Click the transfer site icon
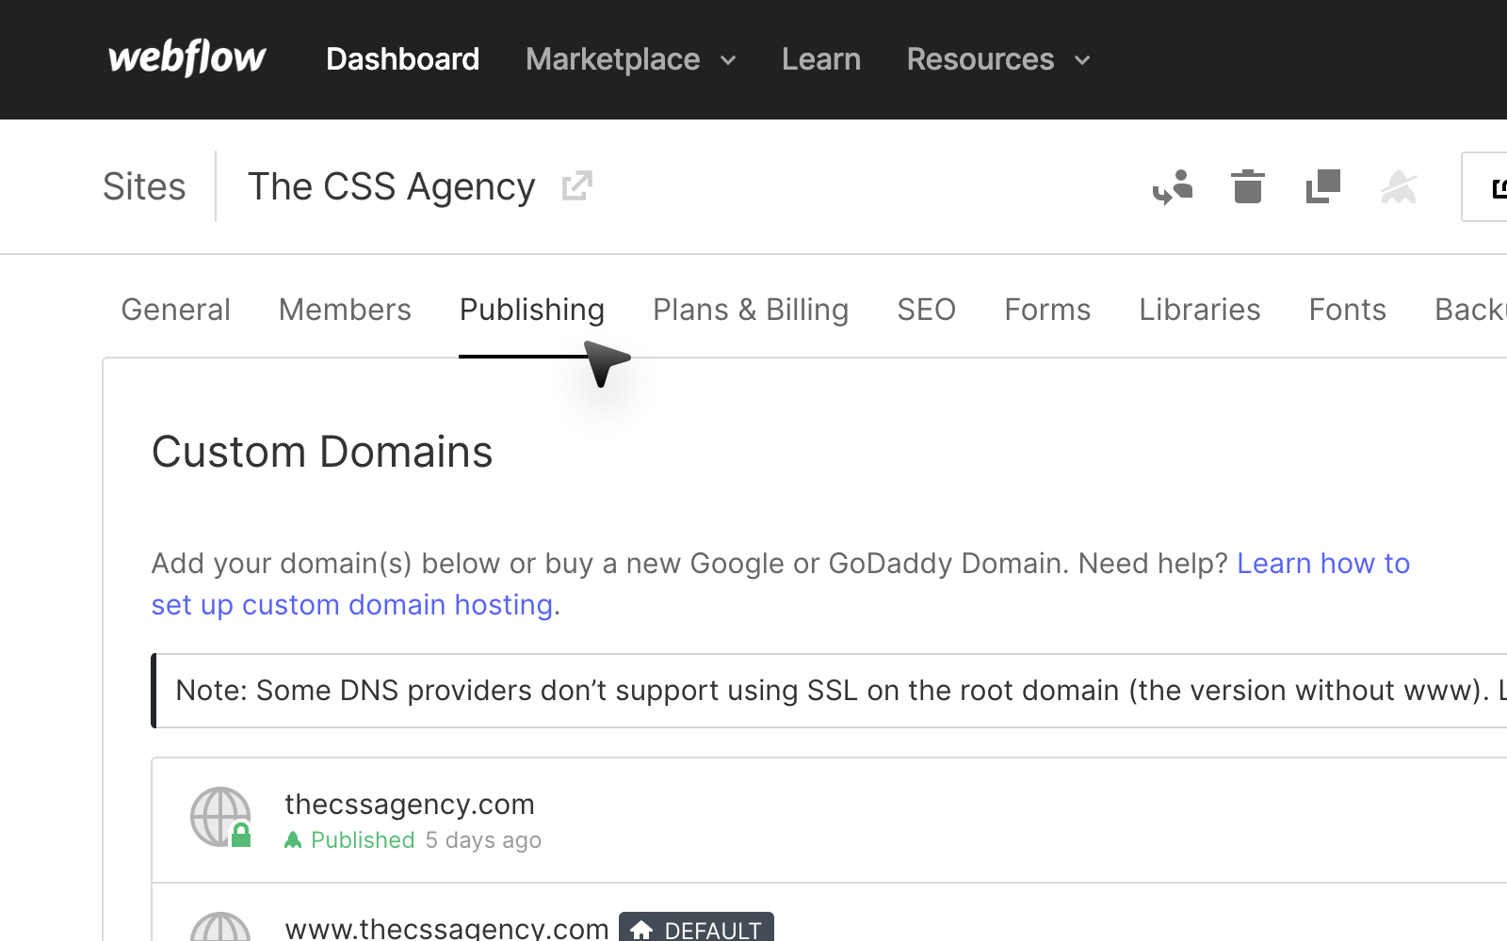 (1173, 187)
